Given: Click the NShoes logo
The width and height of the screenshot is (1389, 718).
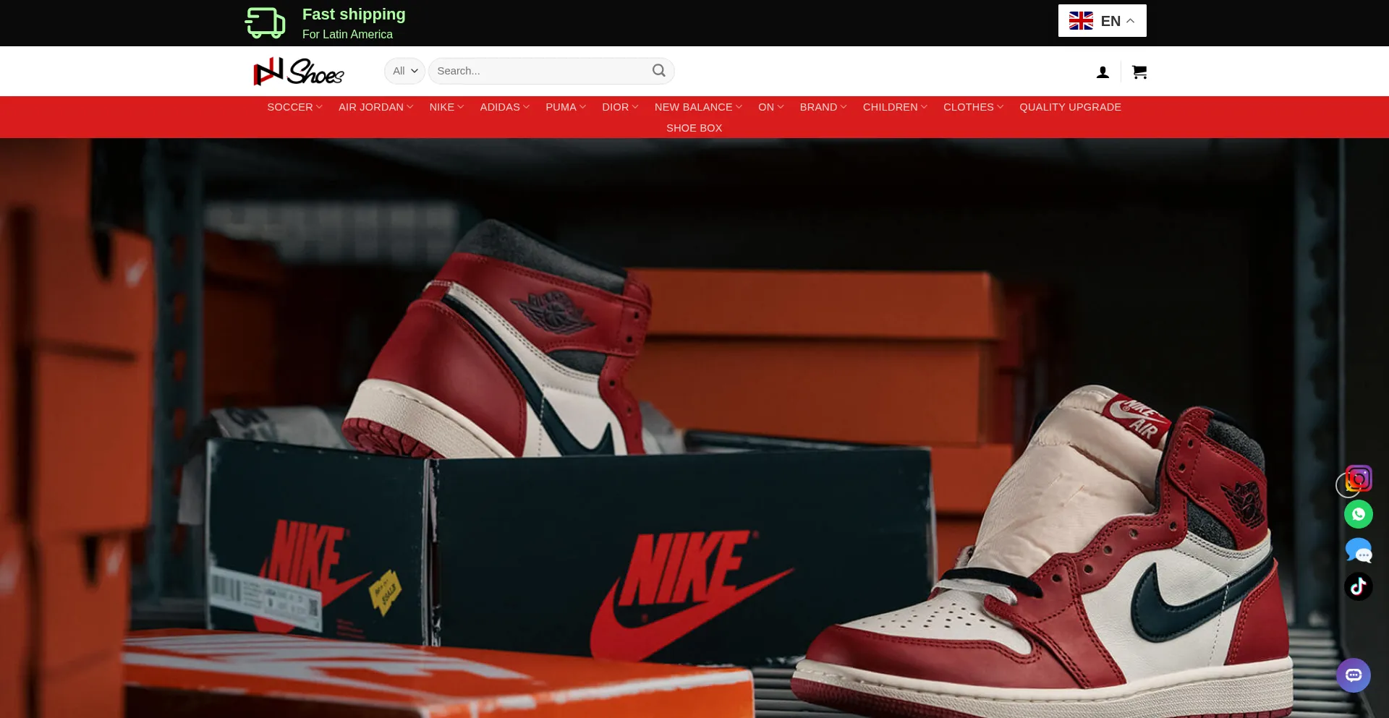Looking at the screenshot, I should pos(298,71).
